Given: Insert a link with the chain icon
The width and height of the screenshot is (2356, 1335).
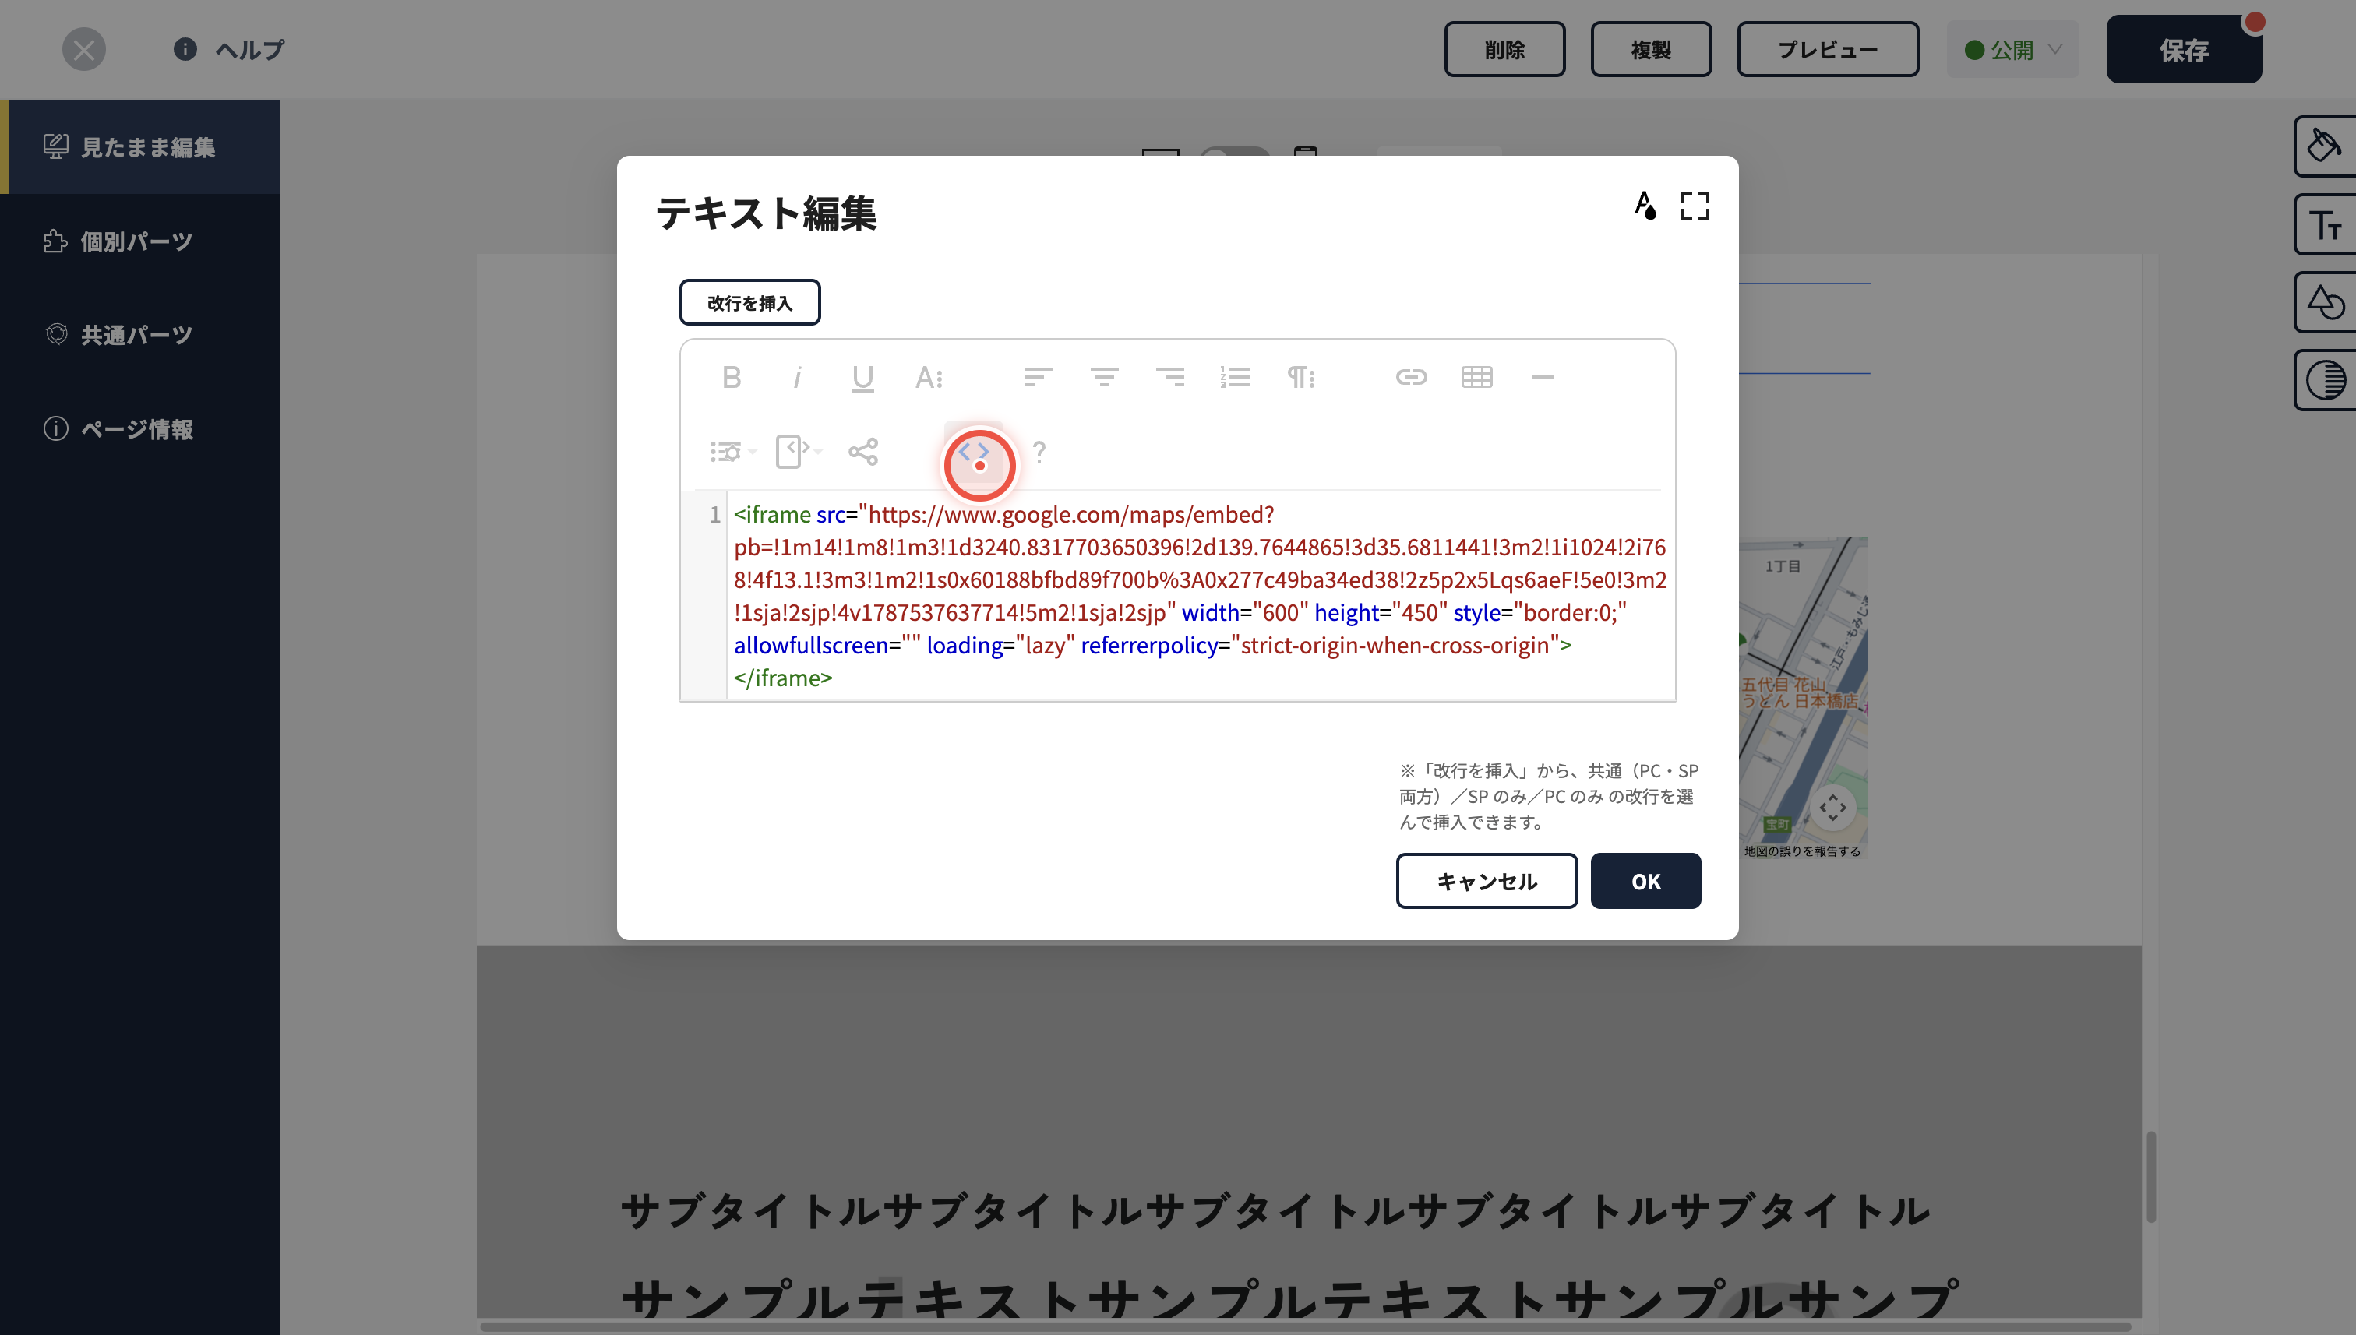Looking at the screenshot, I should tap(1412, 377).
